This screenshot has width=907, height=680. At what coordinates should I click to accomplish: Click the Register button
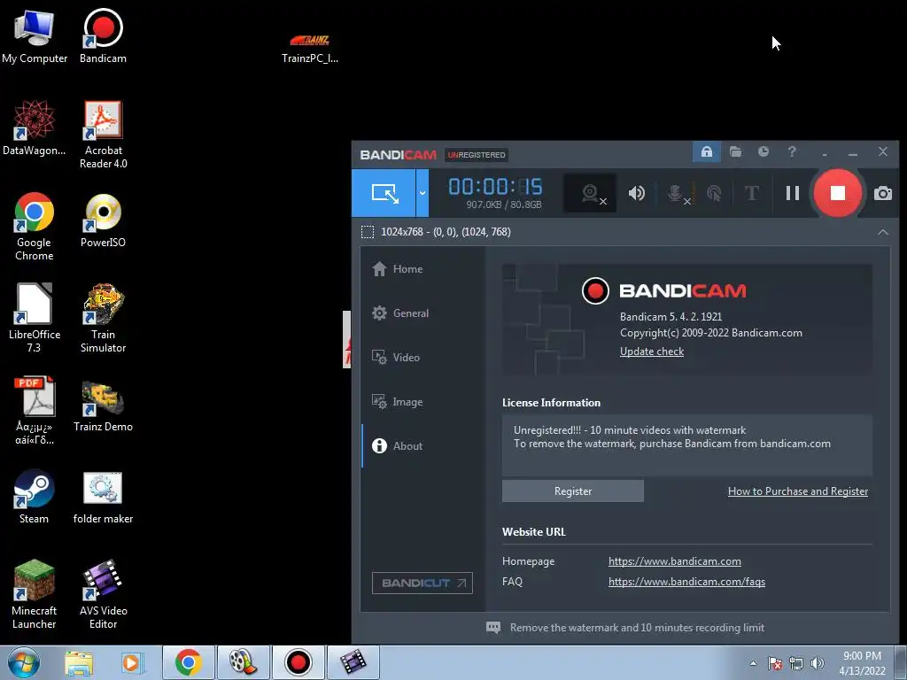click(x=573, y=491)
